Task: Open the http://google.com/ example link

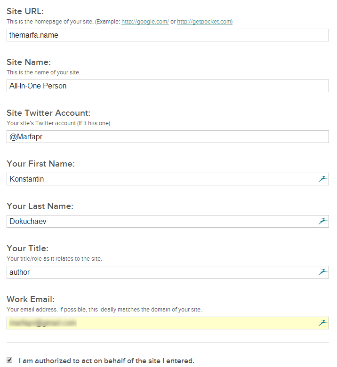Action: [x=145, y=22]
